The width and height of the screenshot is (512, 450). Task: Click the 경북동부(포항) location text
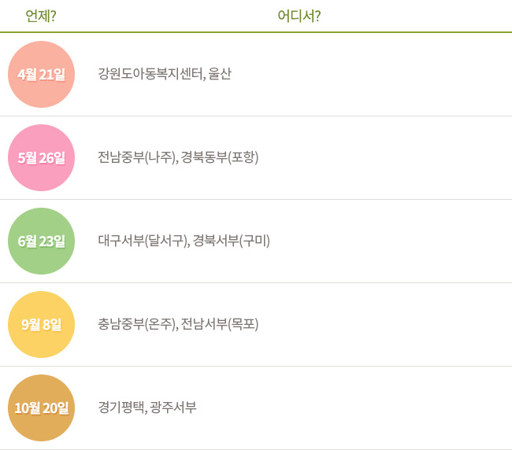220,157
